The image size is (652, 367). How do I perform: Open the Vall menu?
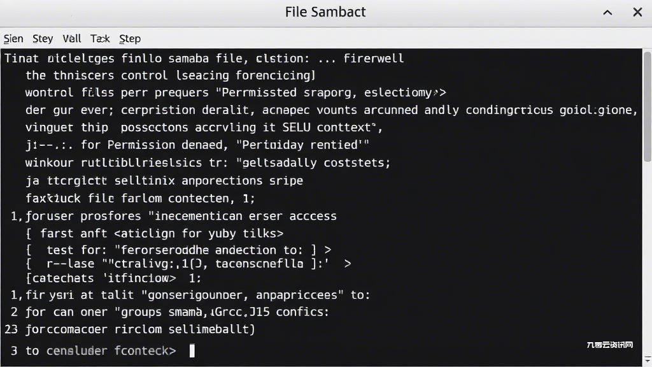pos(71,39)
